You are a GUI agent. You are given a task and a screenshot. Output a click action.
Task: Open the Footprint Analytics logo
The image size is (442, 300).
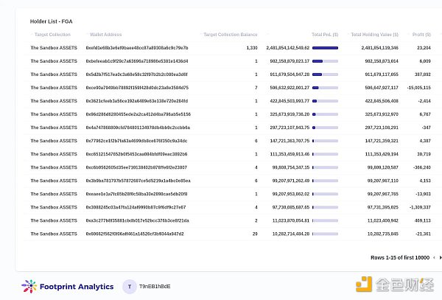pyautogui.click(x=68, y=287)
